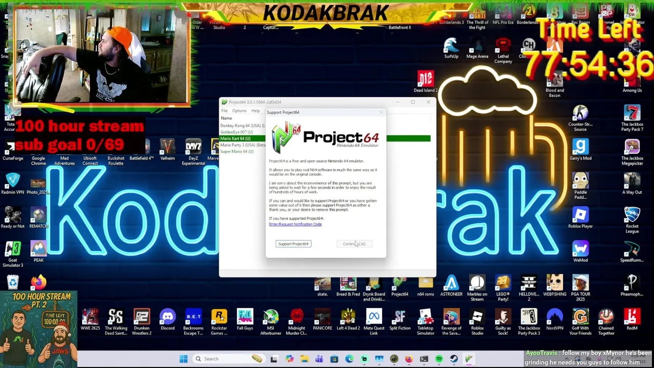This screenshot has height=368, width=654.
Task: Open Rocket League desktop icon
Action: [632, 221]
